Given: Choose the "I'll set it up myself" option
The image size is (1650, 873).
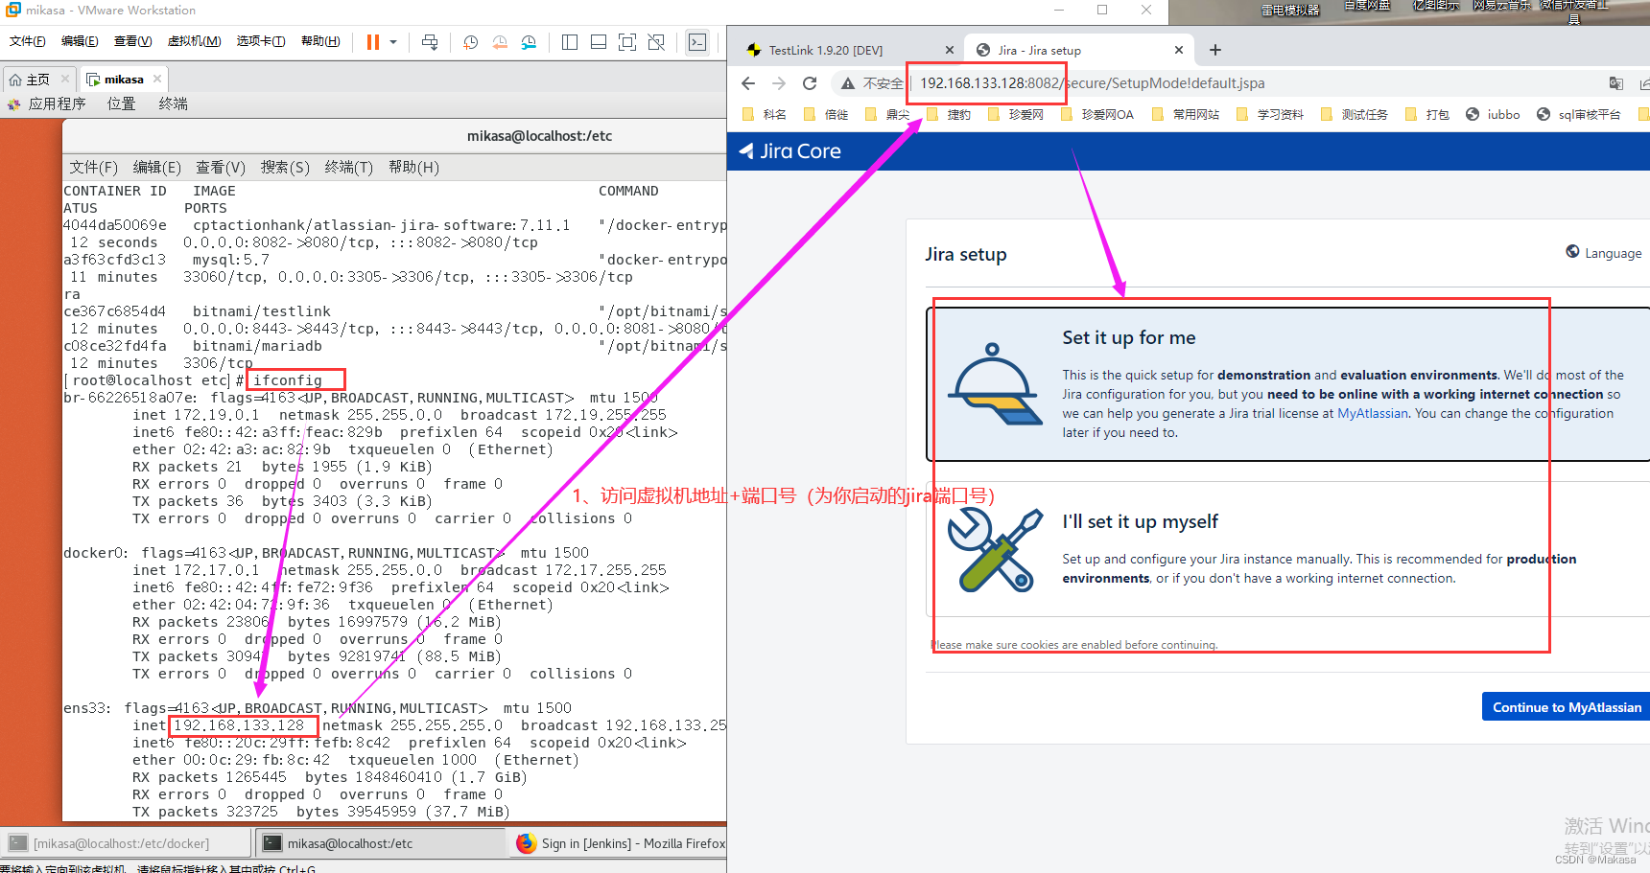Looking at the screenshot, I should [1287, 549].
